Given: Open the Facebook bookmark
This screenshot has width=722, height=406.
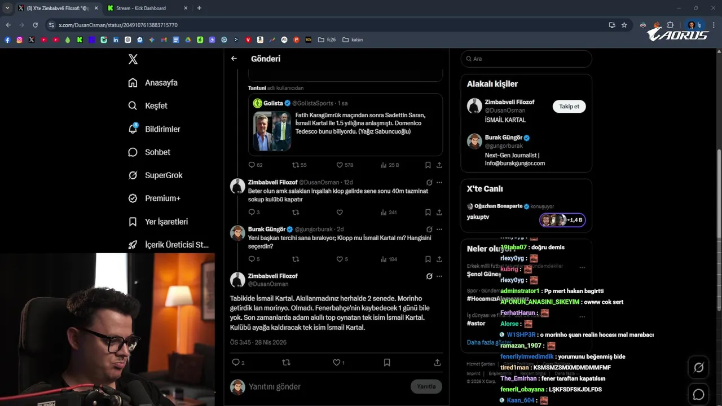Looking at the screenshot, I should [7, 40].
